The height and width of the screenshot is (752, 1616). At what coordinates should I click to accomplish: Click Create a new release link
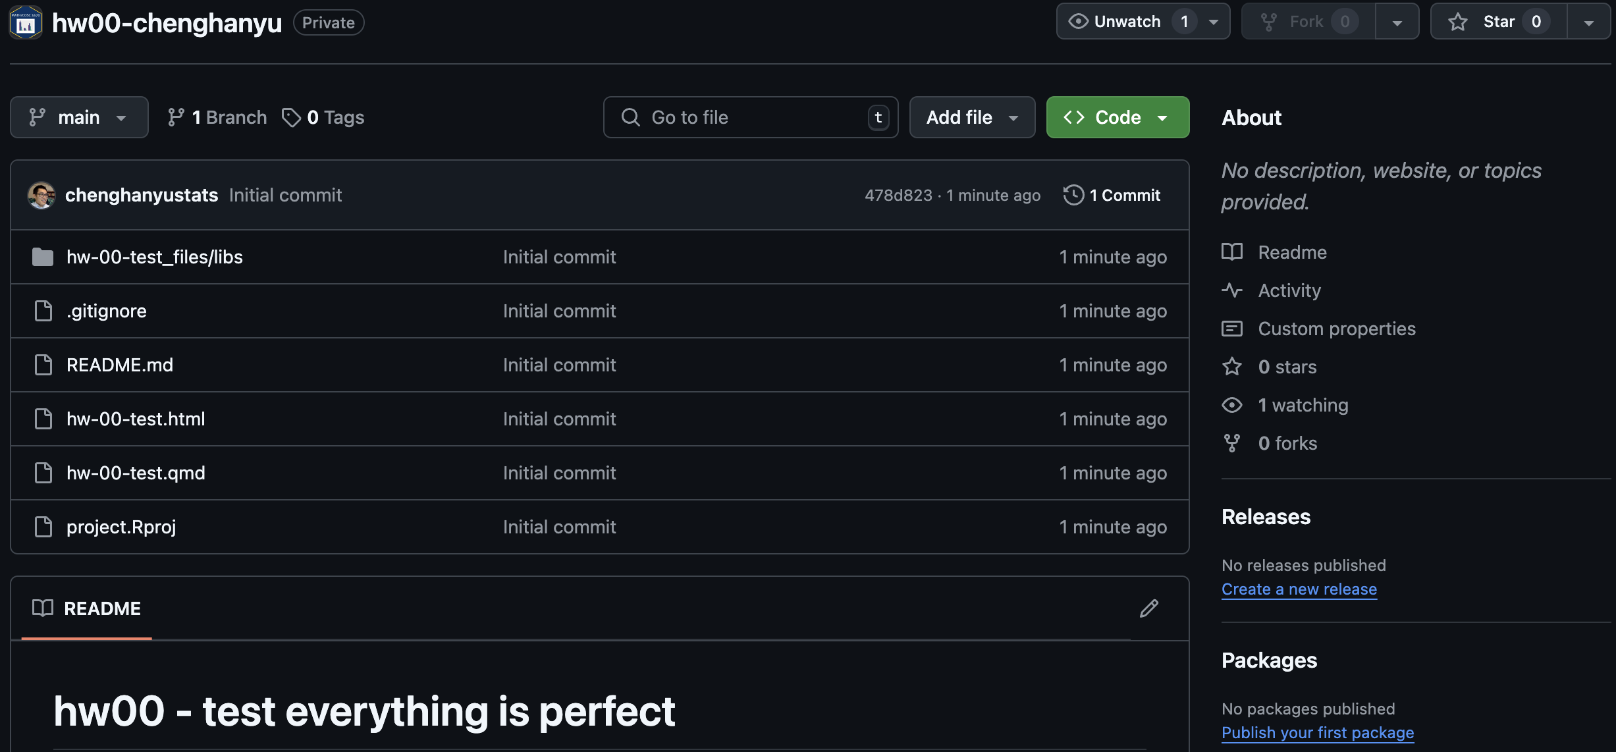[x=1299, y=589]
